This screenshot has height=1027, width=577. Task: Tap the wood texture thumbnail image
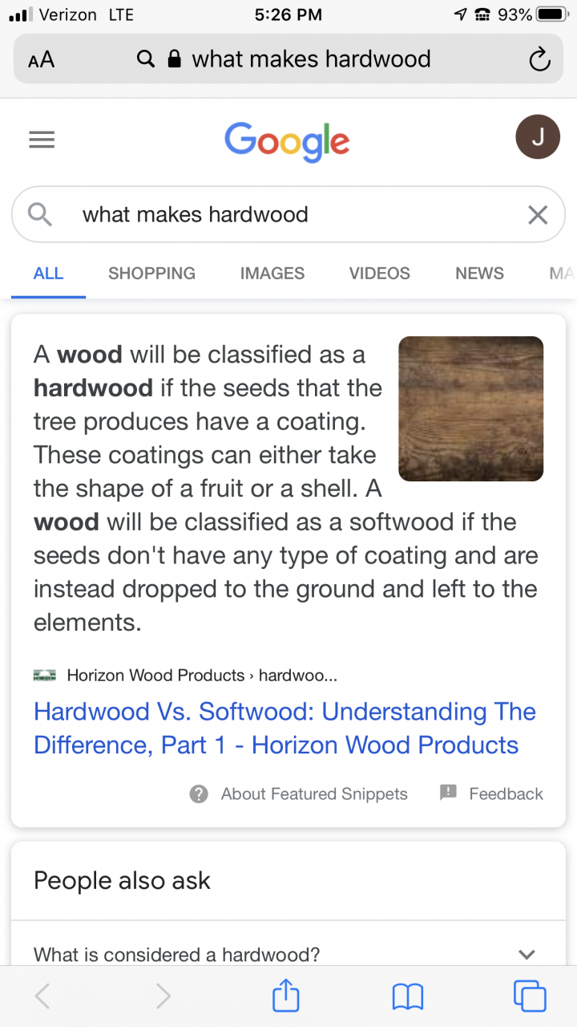471,409
